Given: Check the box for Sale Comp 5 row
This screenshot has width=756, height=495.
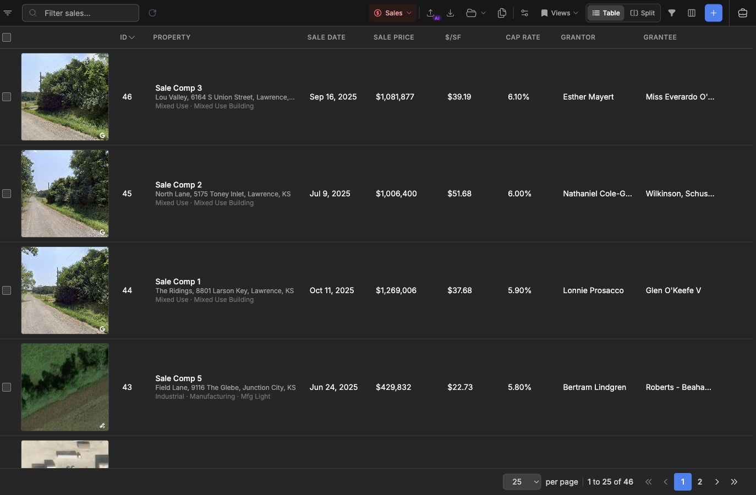Looking at the screenshot, I should coord(7,387).
